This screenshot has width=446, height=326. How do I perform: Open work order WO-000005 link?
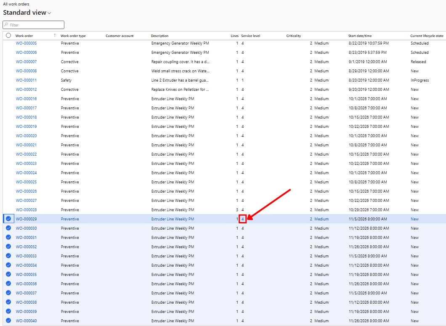(x=26, y=43)
